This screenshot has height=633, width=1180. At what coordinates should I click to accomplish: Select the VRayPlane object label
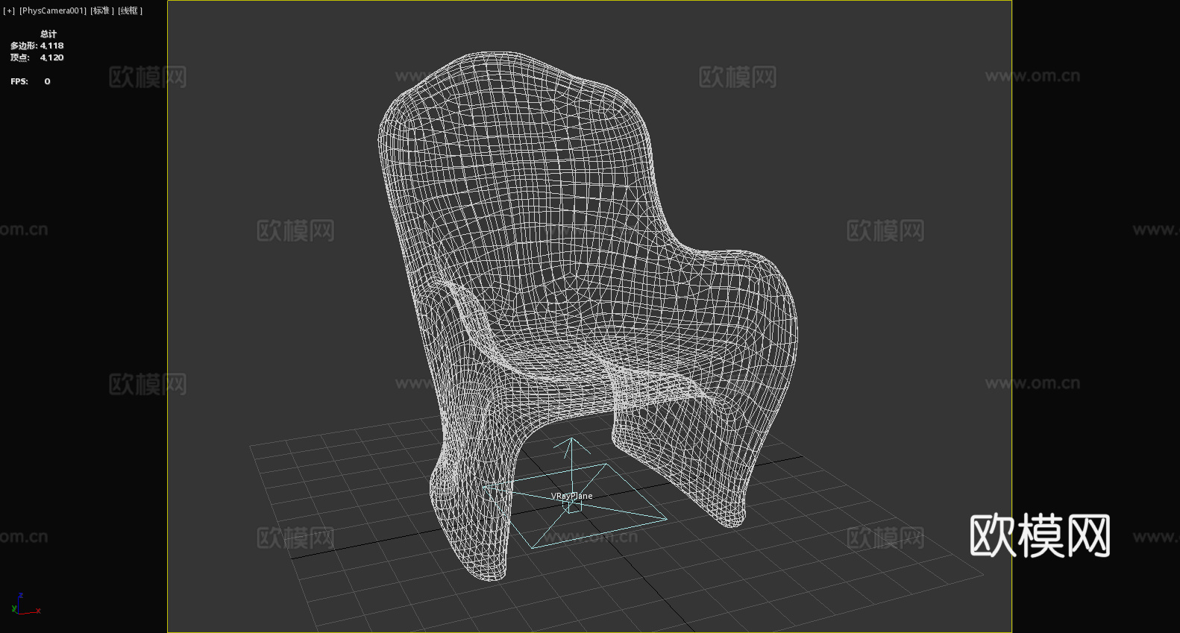572,496
